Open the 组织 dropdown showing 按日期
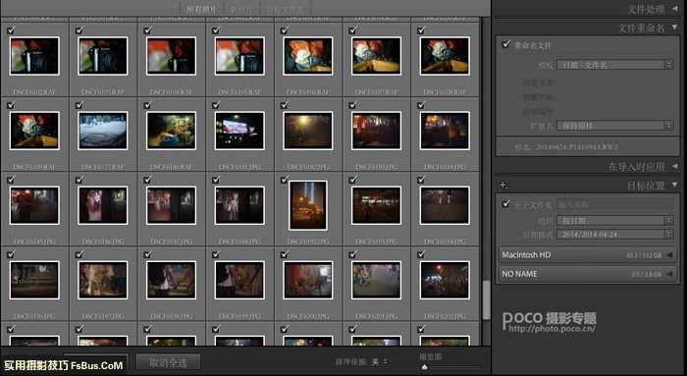687x376 pixels. [614, 221]
